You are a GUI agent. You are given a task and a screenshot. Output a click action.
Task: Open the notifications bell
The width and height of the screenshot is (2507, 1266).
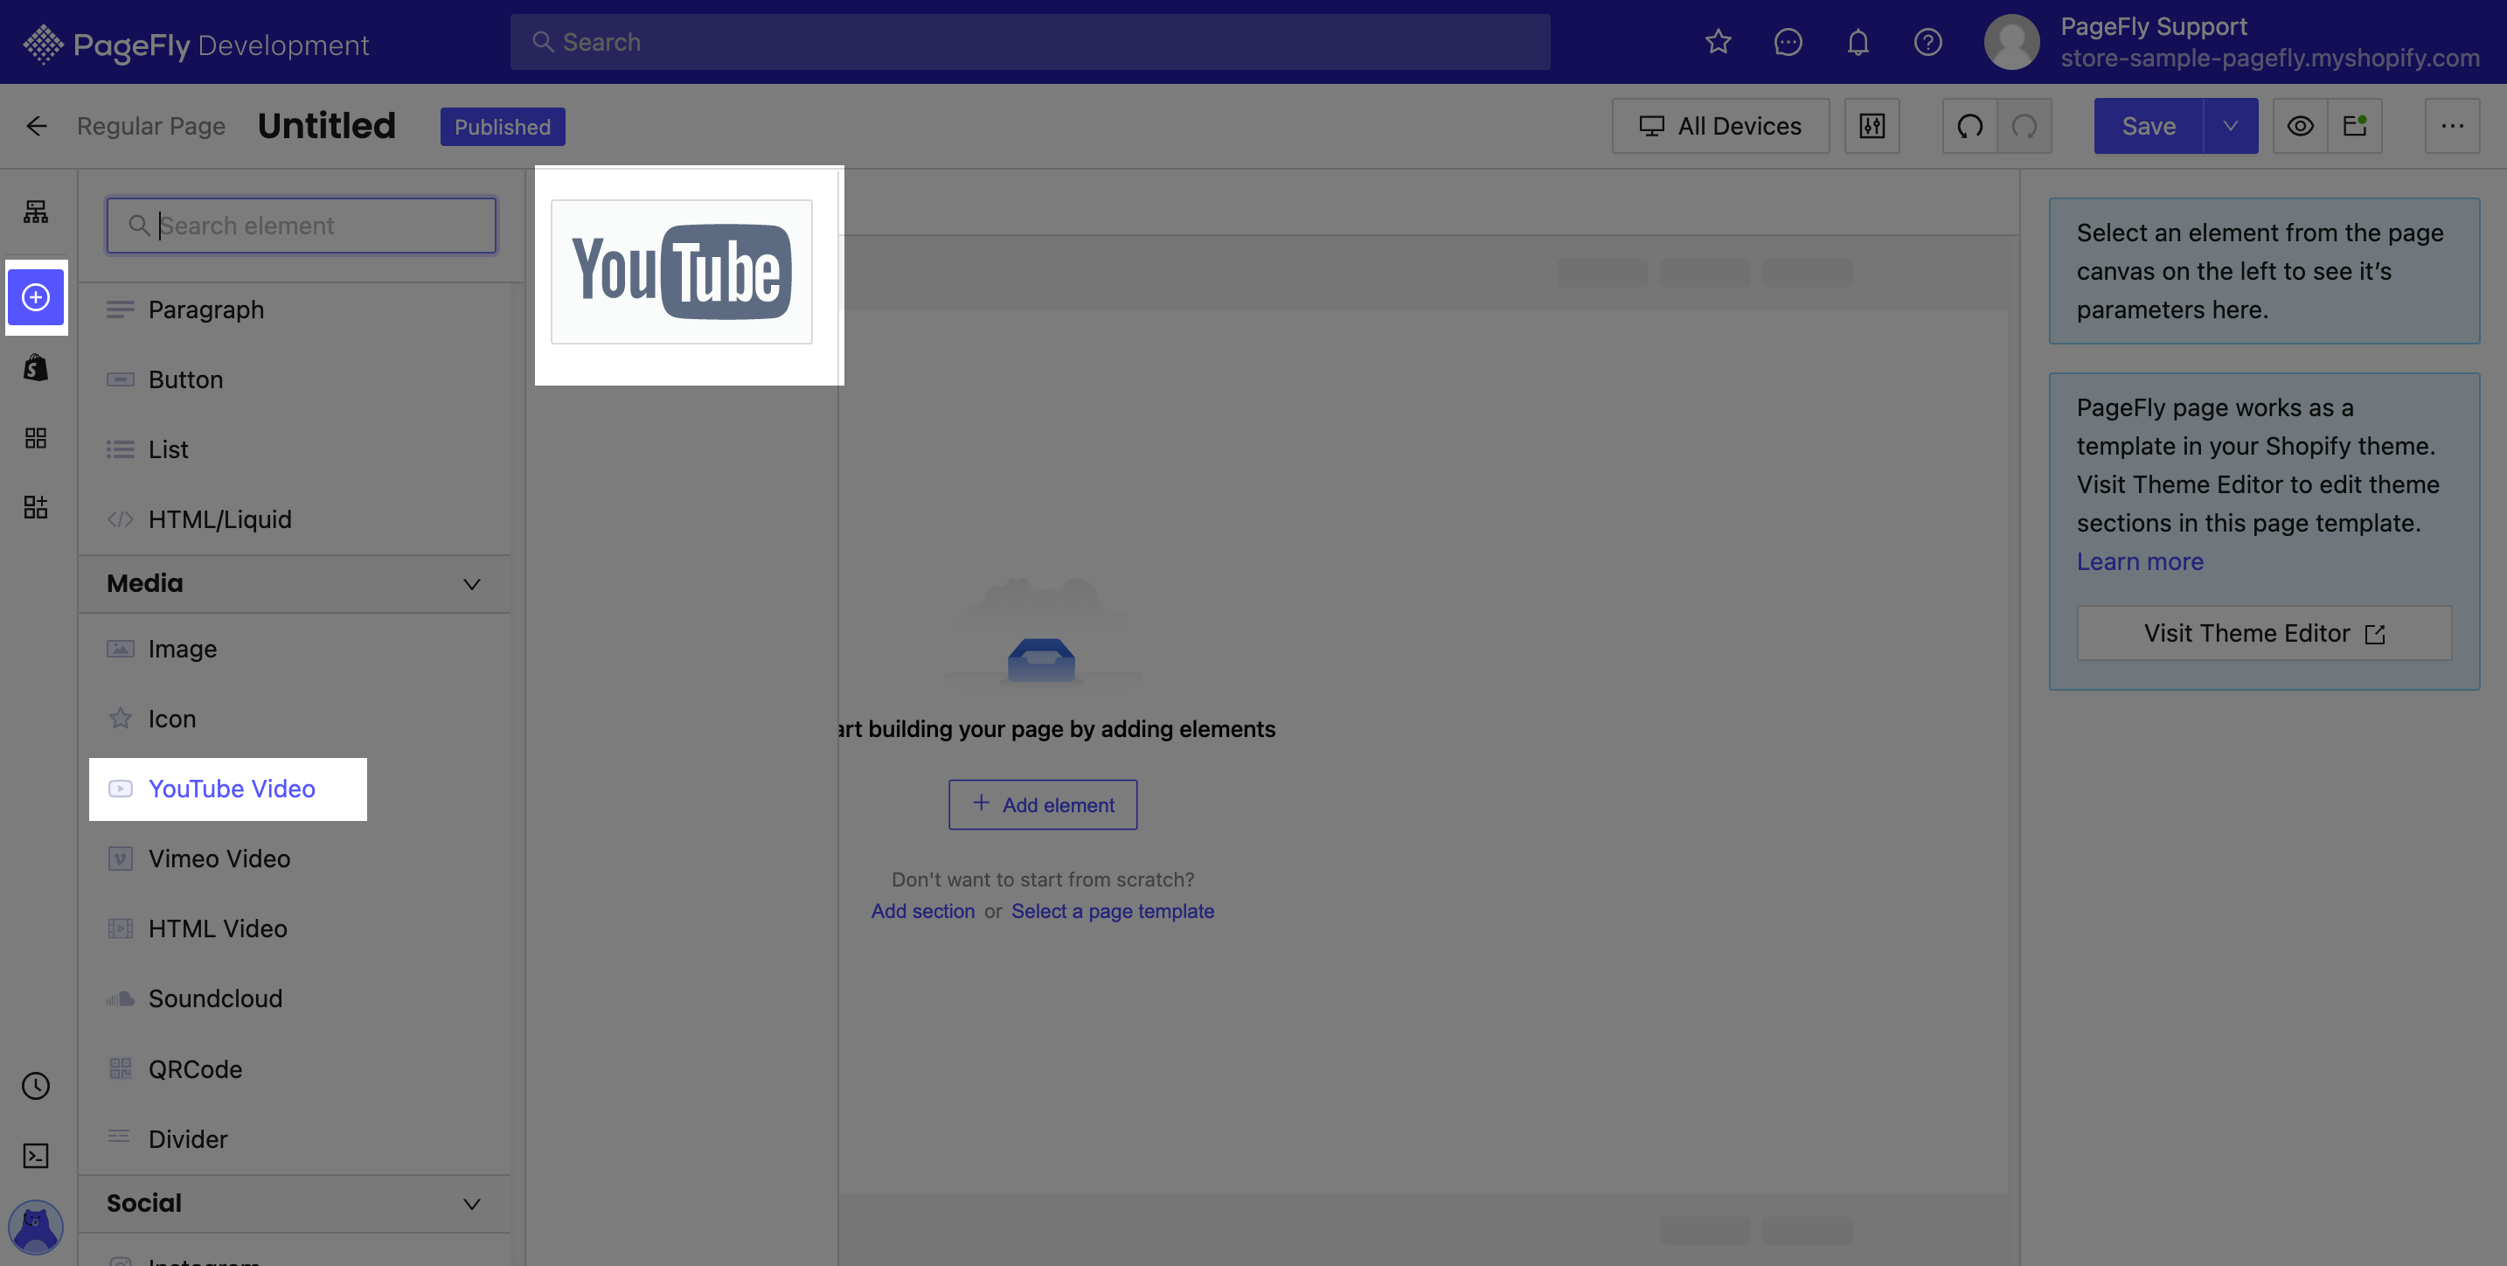point(1858,42)
